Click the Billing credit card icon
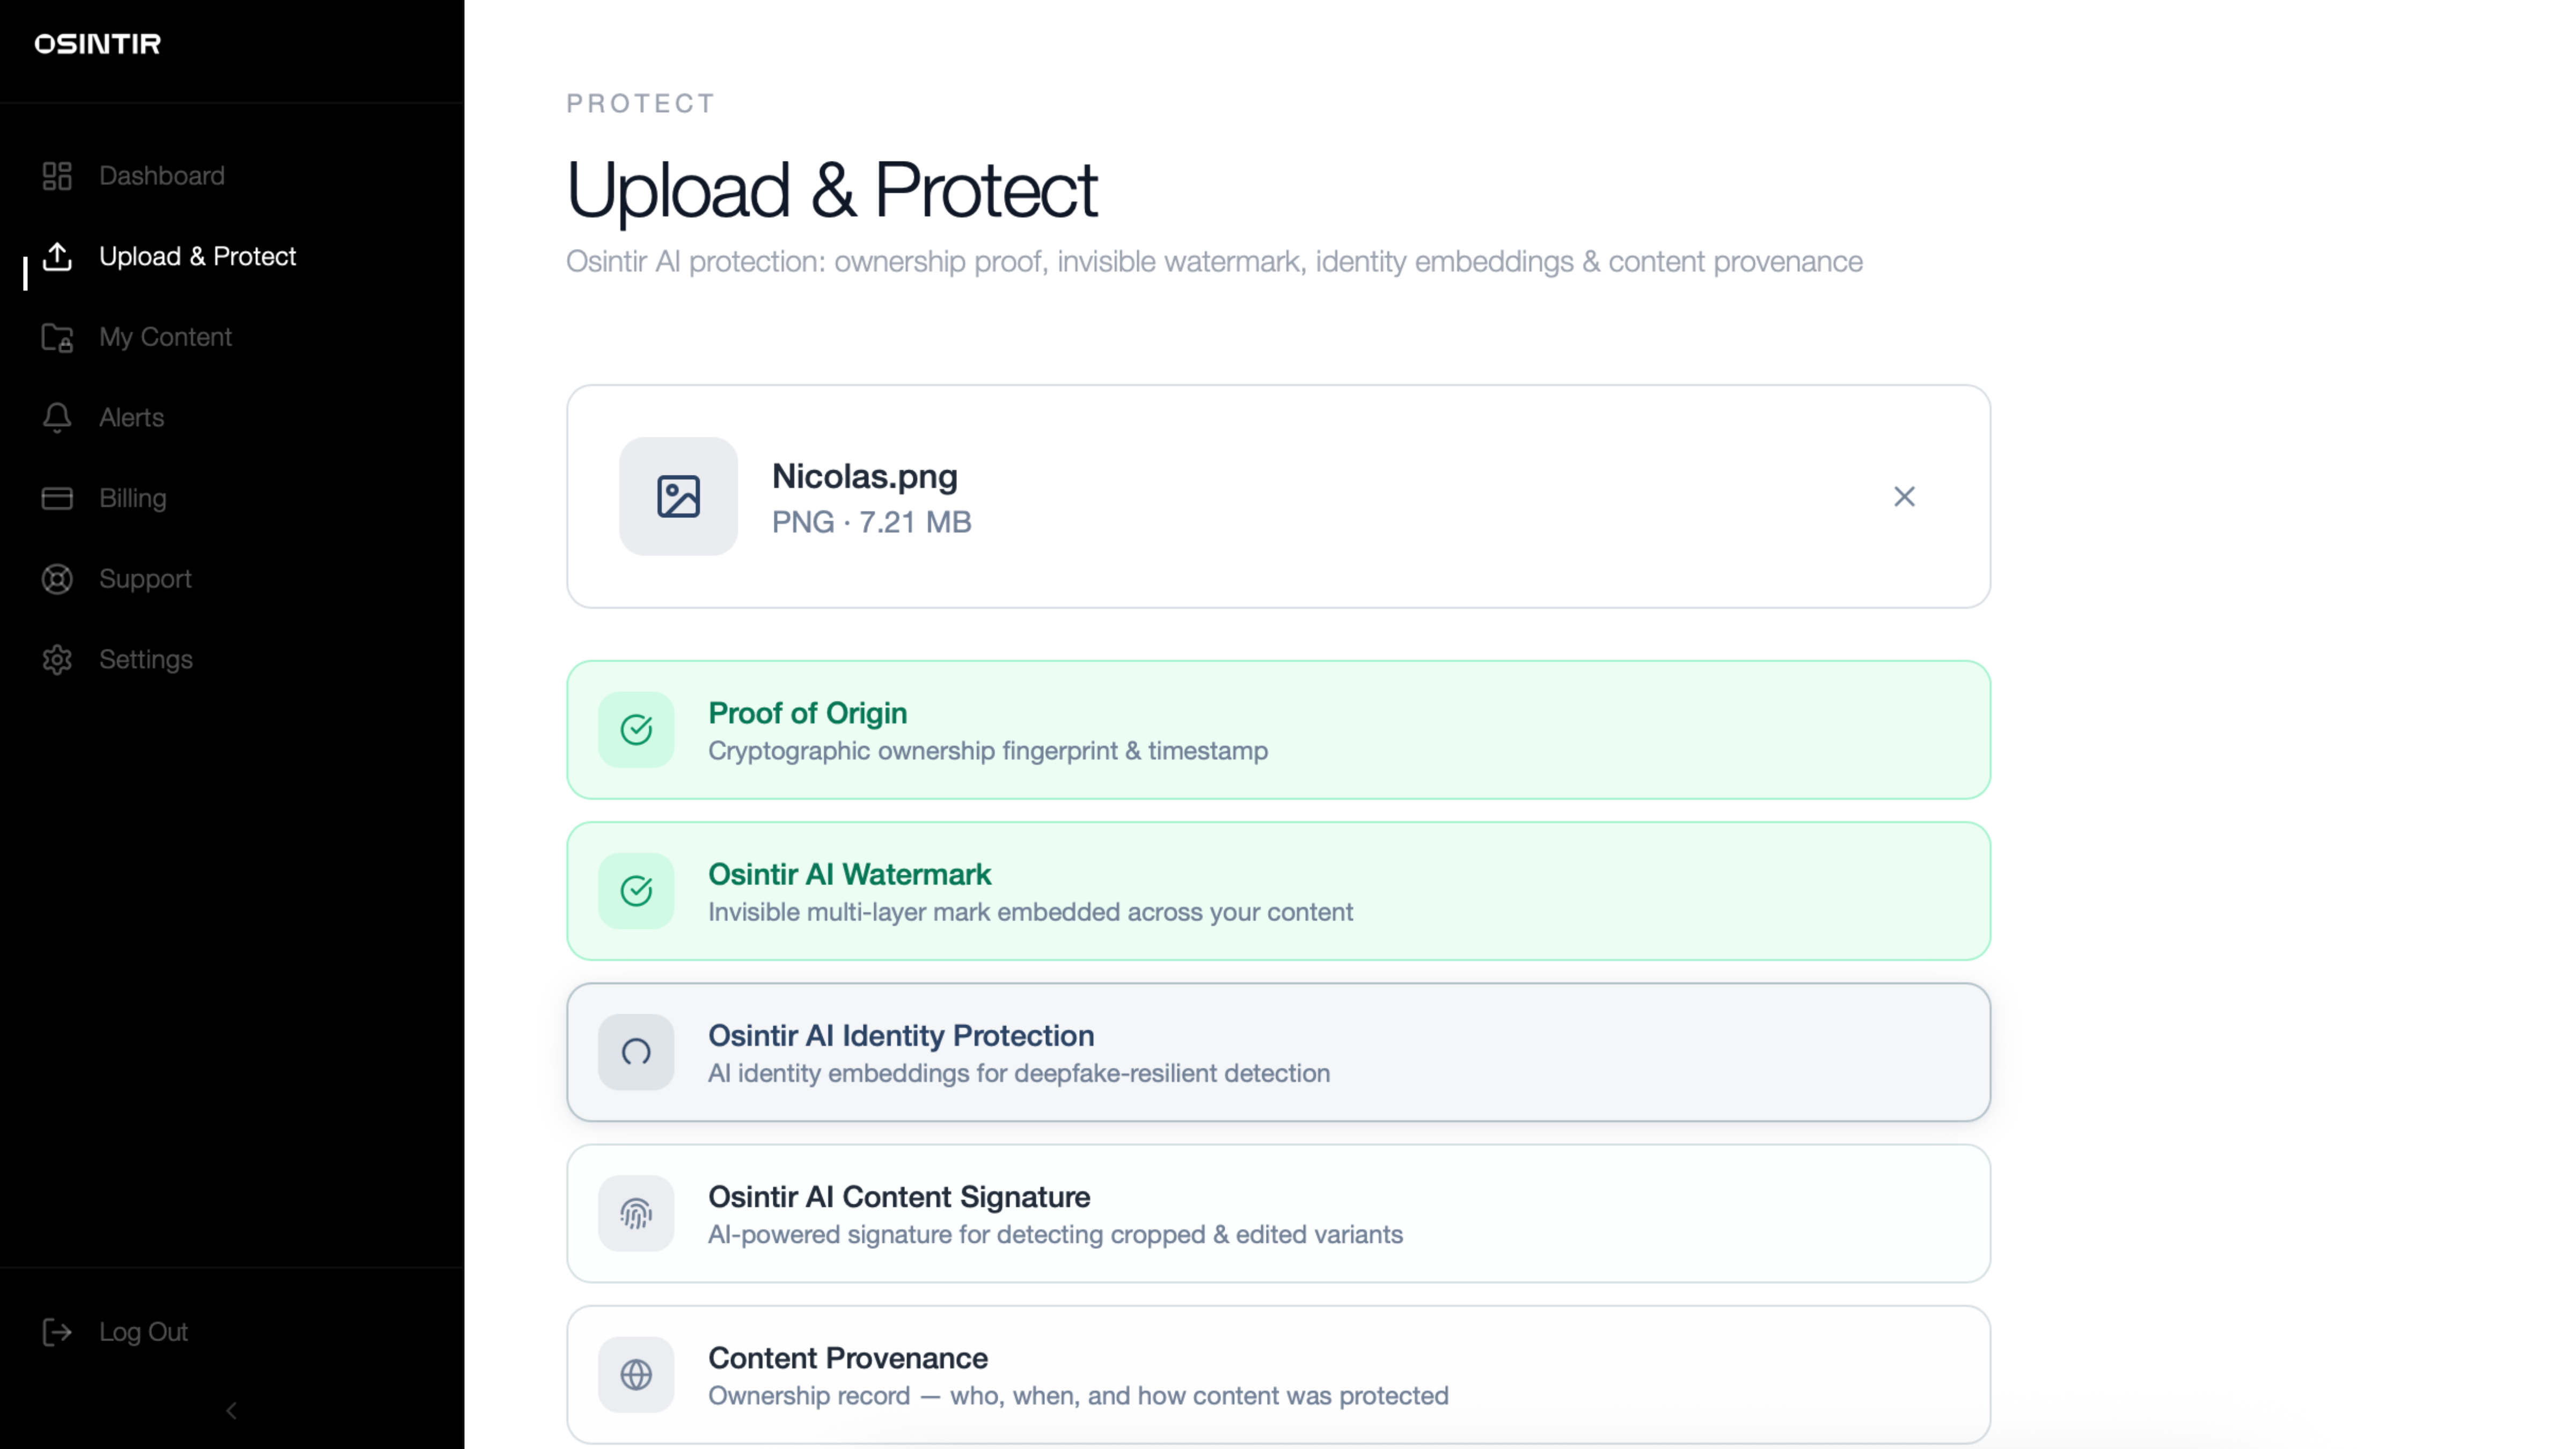Screen dimensions: 2576x1449 pos(57,499)
